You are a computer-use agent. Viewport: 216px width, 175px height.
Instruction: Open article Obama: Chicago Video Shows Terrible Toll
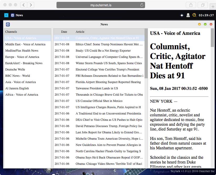click(x=99, y=164)
